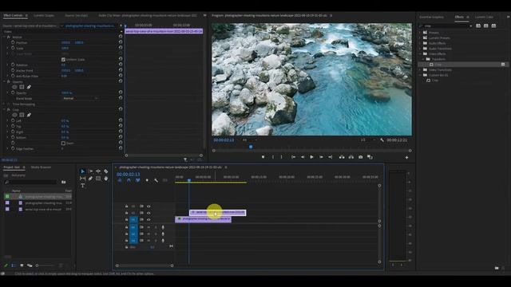511x287 pixels.
Task: Expand Video Transitions folder
Action: click(420, 69)
